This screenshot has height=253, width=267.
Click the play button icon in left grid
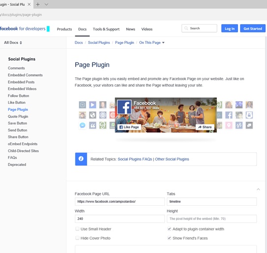(92, 105)
